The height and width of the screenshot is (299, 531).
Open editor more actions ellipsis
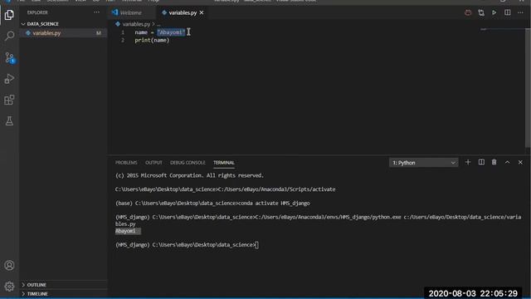tap(520, 12)
